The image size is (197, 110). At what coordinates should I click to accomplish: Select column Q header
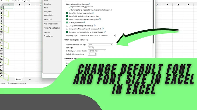[178, 5]
